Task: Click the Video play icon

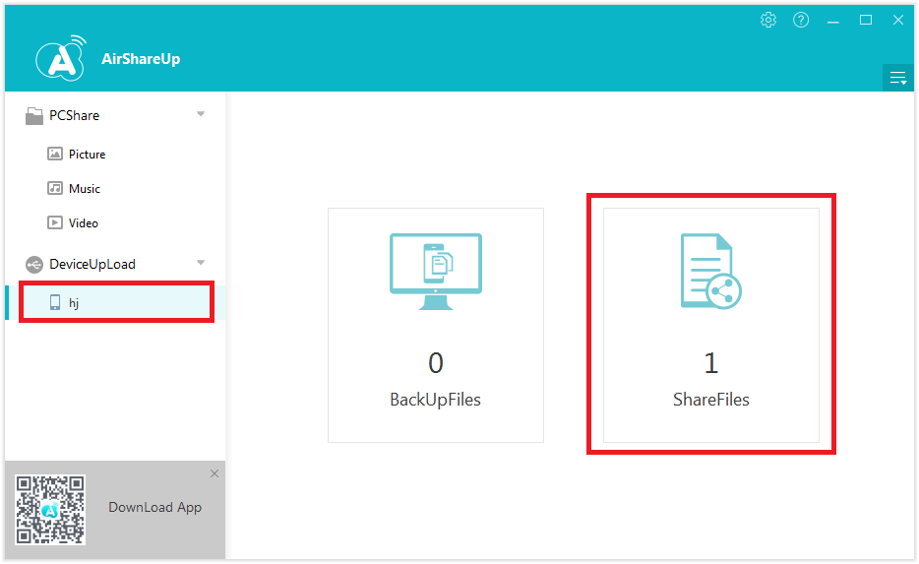Action: click(x=54, y=222)
